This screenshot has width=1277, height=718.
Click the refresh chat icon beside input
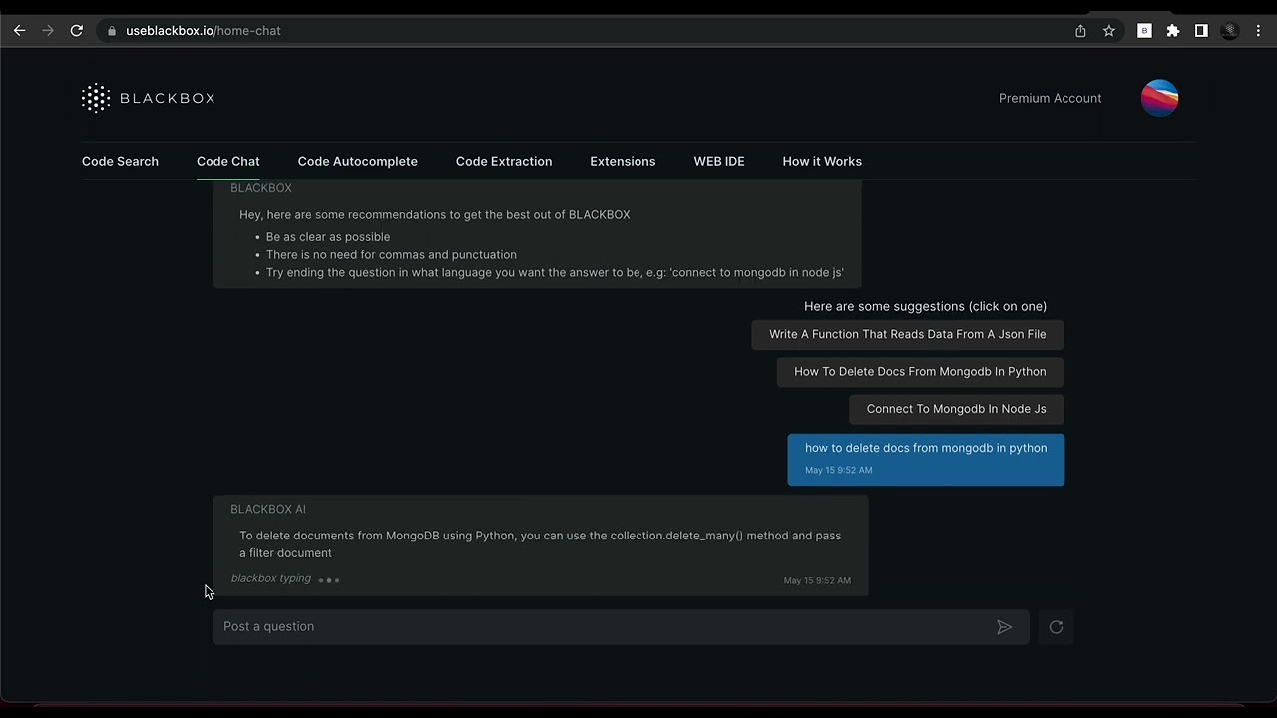(1056, 627)
